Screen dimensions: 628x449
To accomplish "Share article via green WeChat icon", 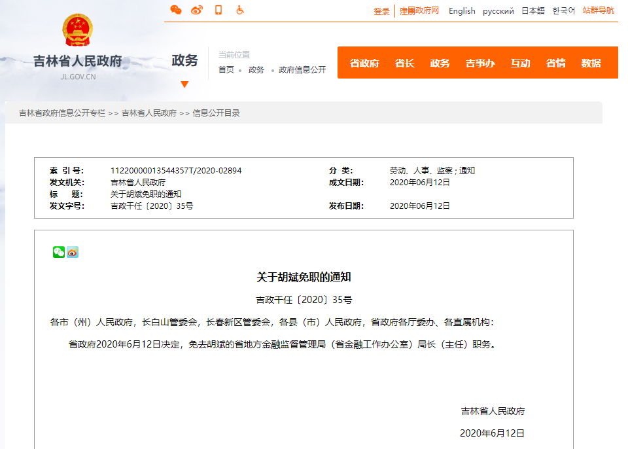I will 59,252.
